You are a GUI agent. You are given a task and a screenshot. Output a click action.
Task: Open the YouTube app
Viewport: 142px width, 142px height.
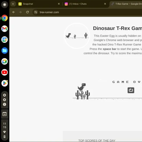4,72
